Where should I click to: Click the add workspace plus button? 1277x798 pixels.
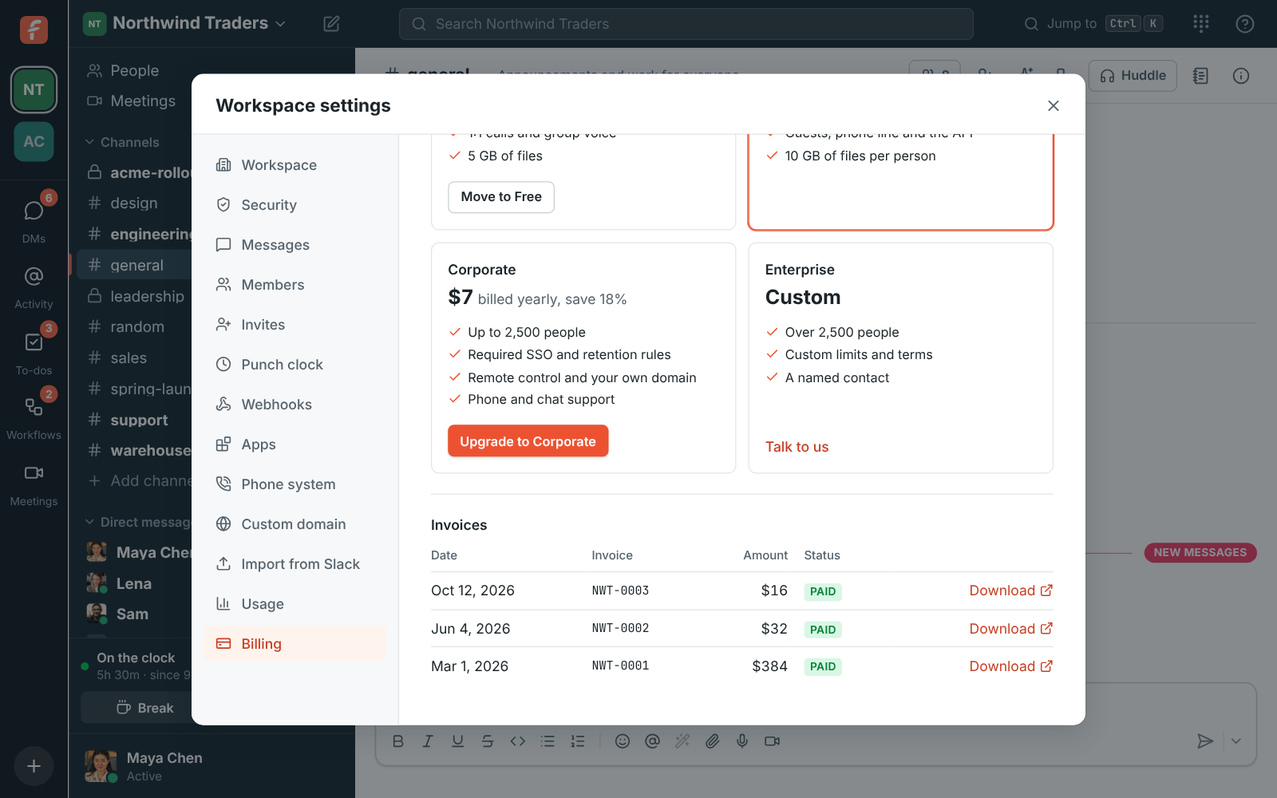click(x=34, y=766)
